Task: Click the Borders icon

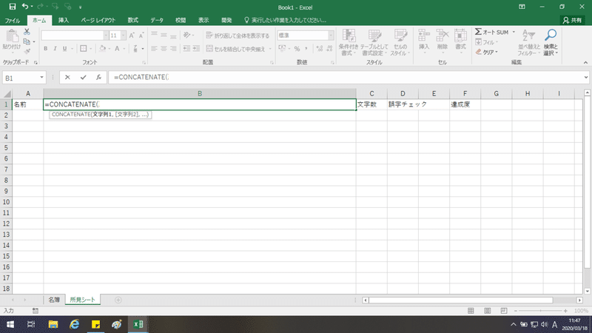Action: pos(84,48)
